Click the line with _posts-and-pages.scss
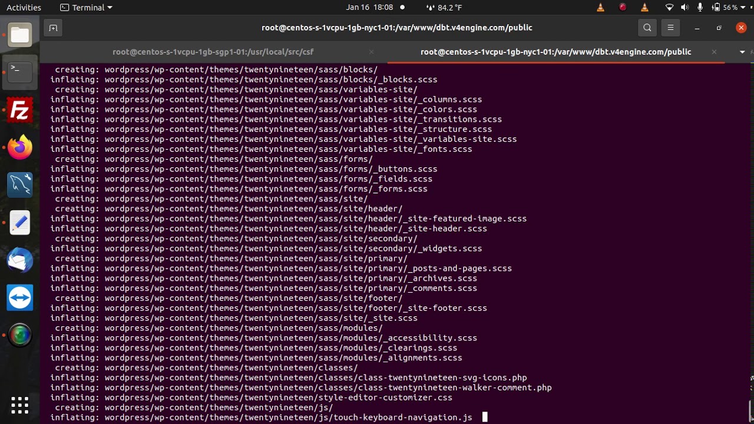The width and height of the screenshot is (754, 424). (x=281, y=269)
